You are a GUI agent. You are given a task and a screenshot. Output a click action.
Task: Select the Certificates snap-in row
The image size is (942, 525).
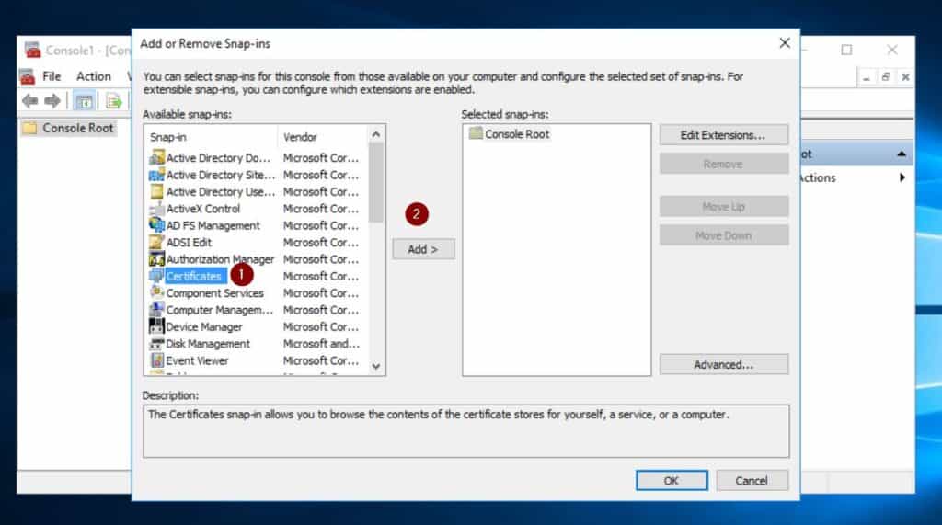[258, 276]
